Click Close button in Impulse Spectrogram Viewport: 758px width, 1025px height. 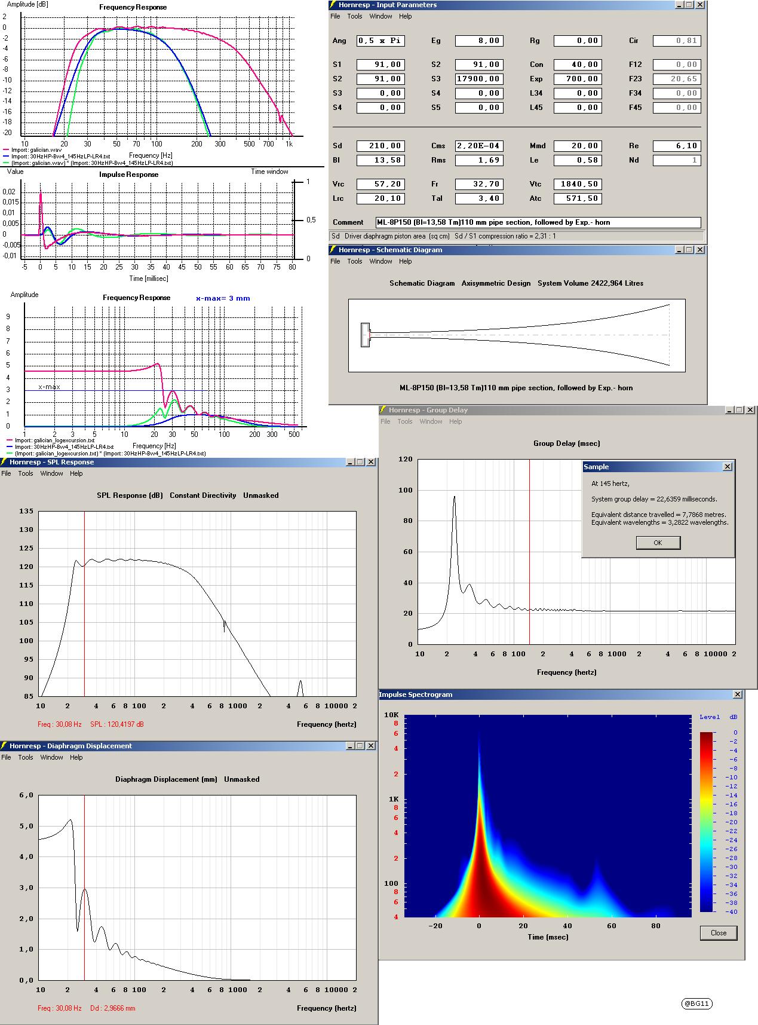click(x=719, y=933)
